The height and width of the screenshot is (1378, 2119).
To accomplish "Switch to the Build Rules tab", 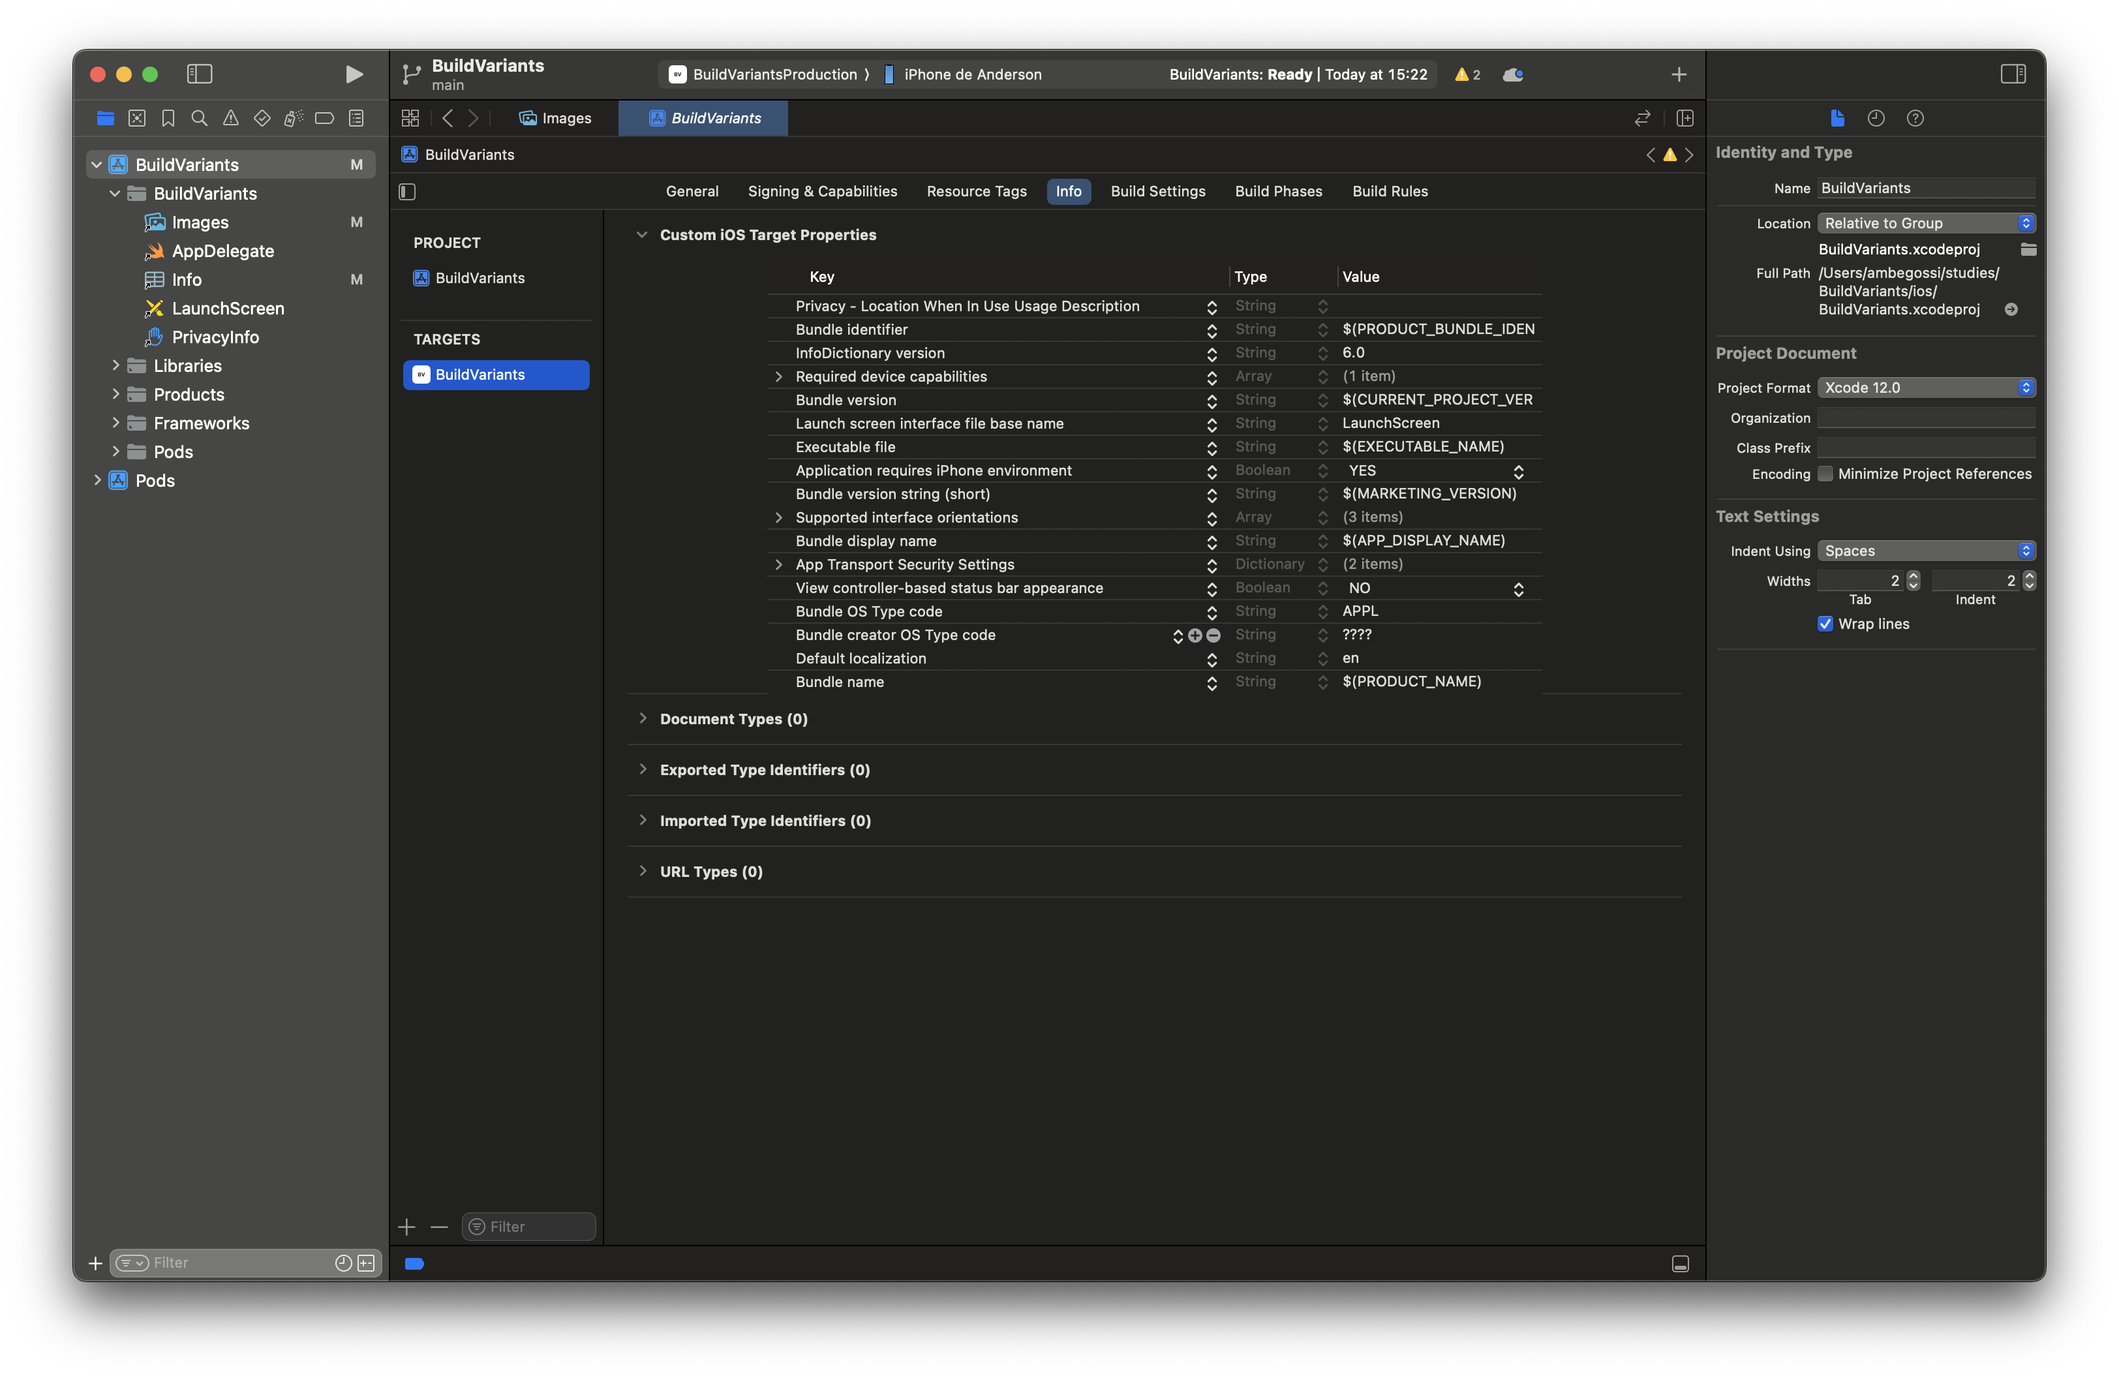I will tap(1390, 191).
